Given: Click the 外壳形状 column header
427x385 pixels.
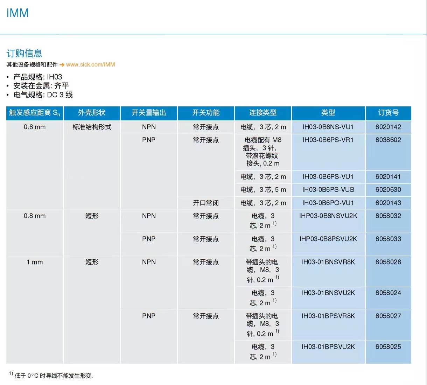Looking at the screenshot, I should 92,113.
